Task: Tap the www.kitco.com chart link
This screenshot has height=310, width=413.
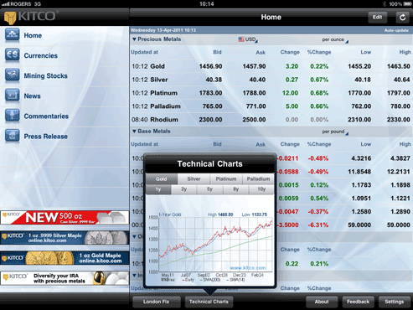Action: pos(248,268)
